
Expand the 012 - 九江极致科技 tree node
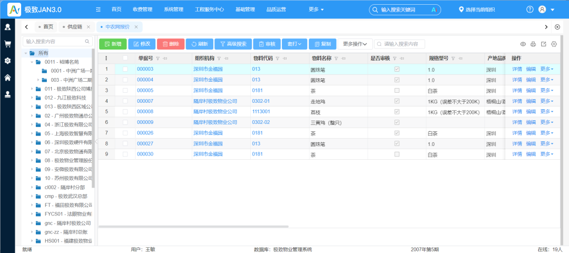32,98
